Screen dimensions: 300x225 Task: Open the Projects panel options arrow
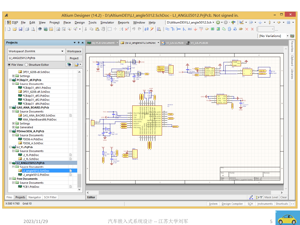(x=74, y=43)
